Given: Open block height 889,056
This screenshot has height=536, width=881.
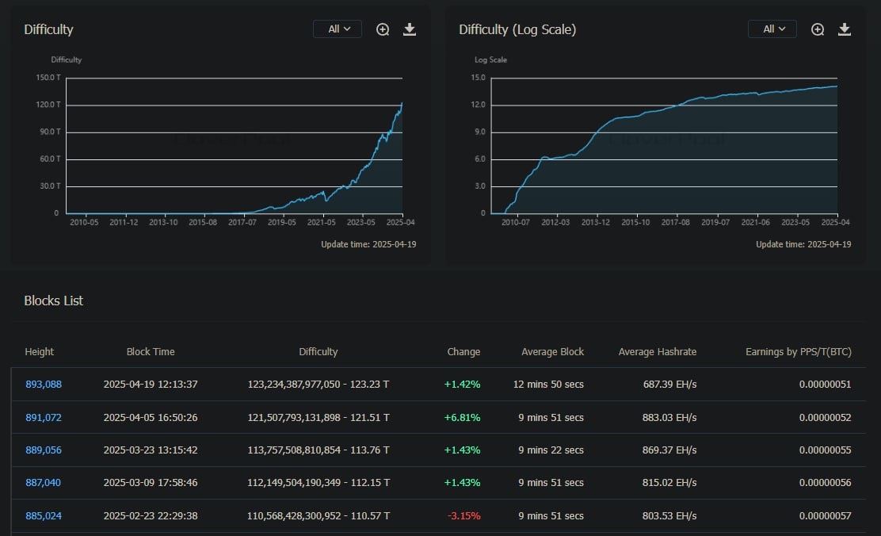Looking at the screenshot, I should tap(44, 450).
